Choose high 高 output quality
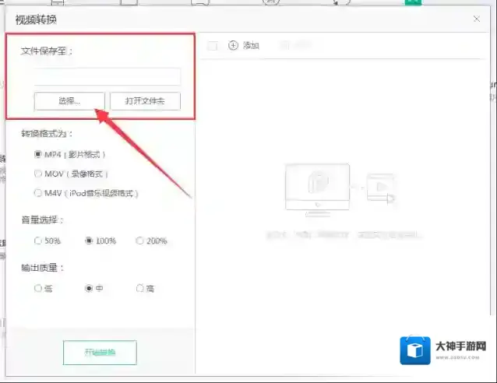Viewport: 497px width, 383px height. [x=139, y=288]
